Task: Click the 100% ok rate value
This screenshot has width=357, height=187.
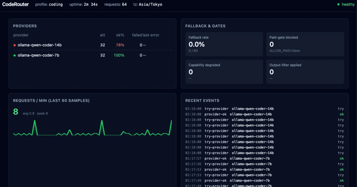Action: (x=119, y=55)
